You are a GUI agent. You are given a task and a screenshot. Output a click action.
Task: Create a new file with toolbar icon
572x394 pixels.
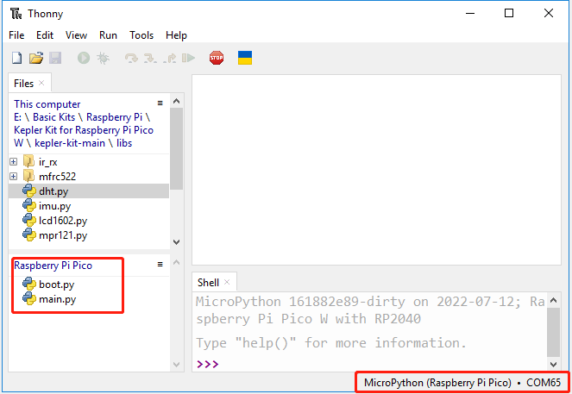(x=16, y=58)
